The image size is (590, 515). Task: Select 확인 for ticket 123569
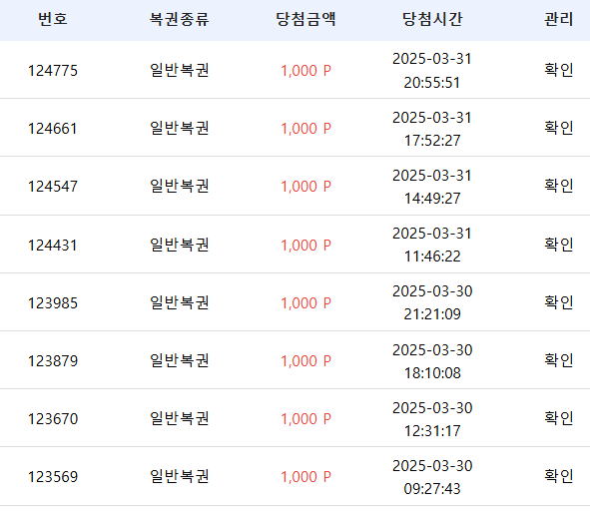tap(558, 476)
